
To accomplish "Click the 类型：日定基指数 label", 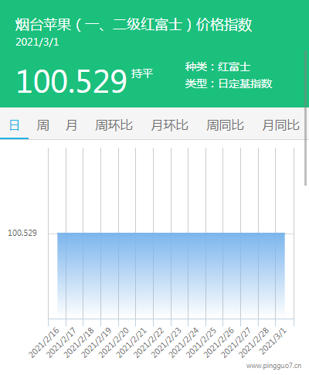I will tap(229, 84).
